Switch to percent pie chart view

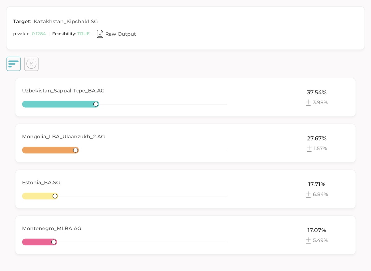click(x=31, y=64)
